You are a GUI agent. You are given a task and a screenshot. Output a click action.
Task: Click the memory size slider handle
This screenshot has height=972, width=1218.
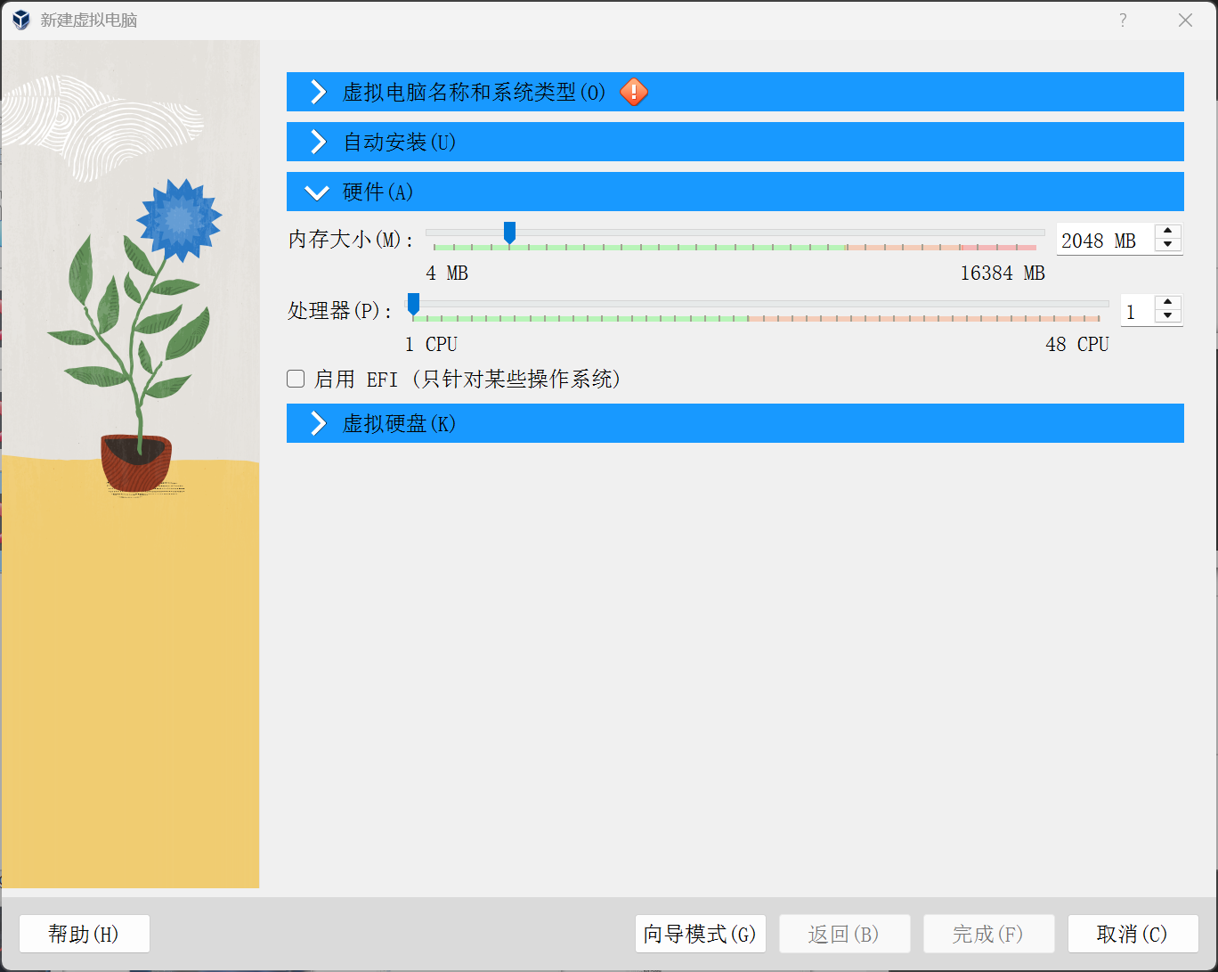(508, 233)
